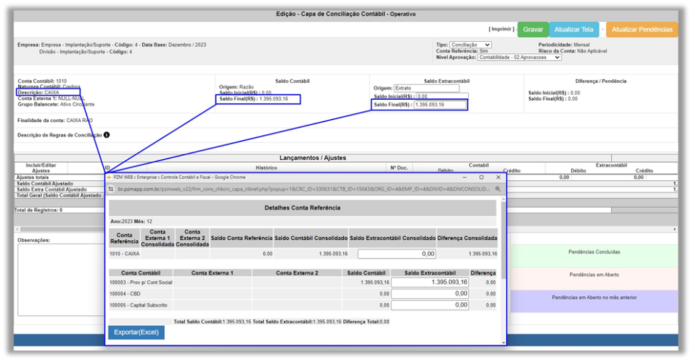Maximize the PZM WEB popup window
This screenshot has width=692, height=361.
click(x=482, y=177)
